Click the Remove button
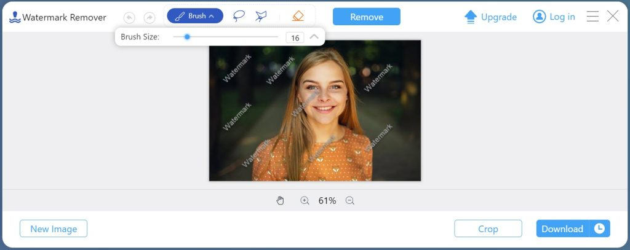630x250 pixels. coord(367,17)
